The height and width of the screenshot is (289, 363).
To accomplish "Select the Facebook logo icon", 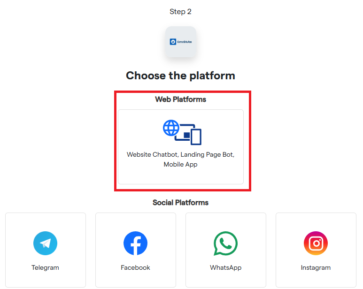I will (x=136, y=243).
